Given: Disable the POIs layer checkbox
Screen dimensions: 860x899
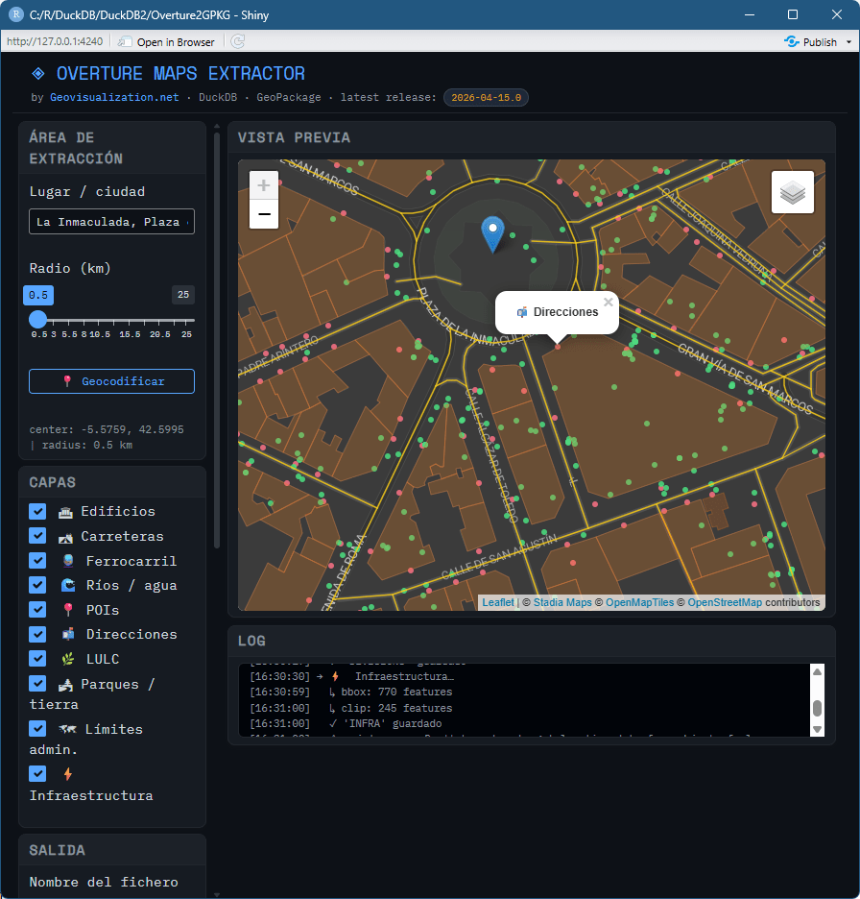Looking at the screenshot, I should (x=37, y=609).
